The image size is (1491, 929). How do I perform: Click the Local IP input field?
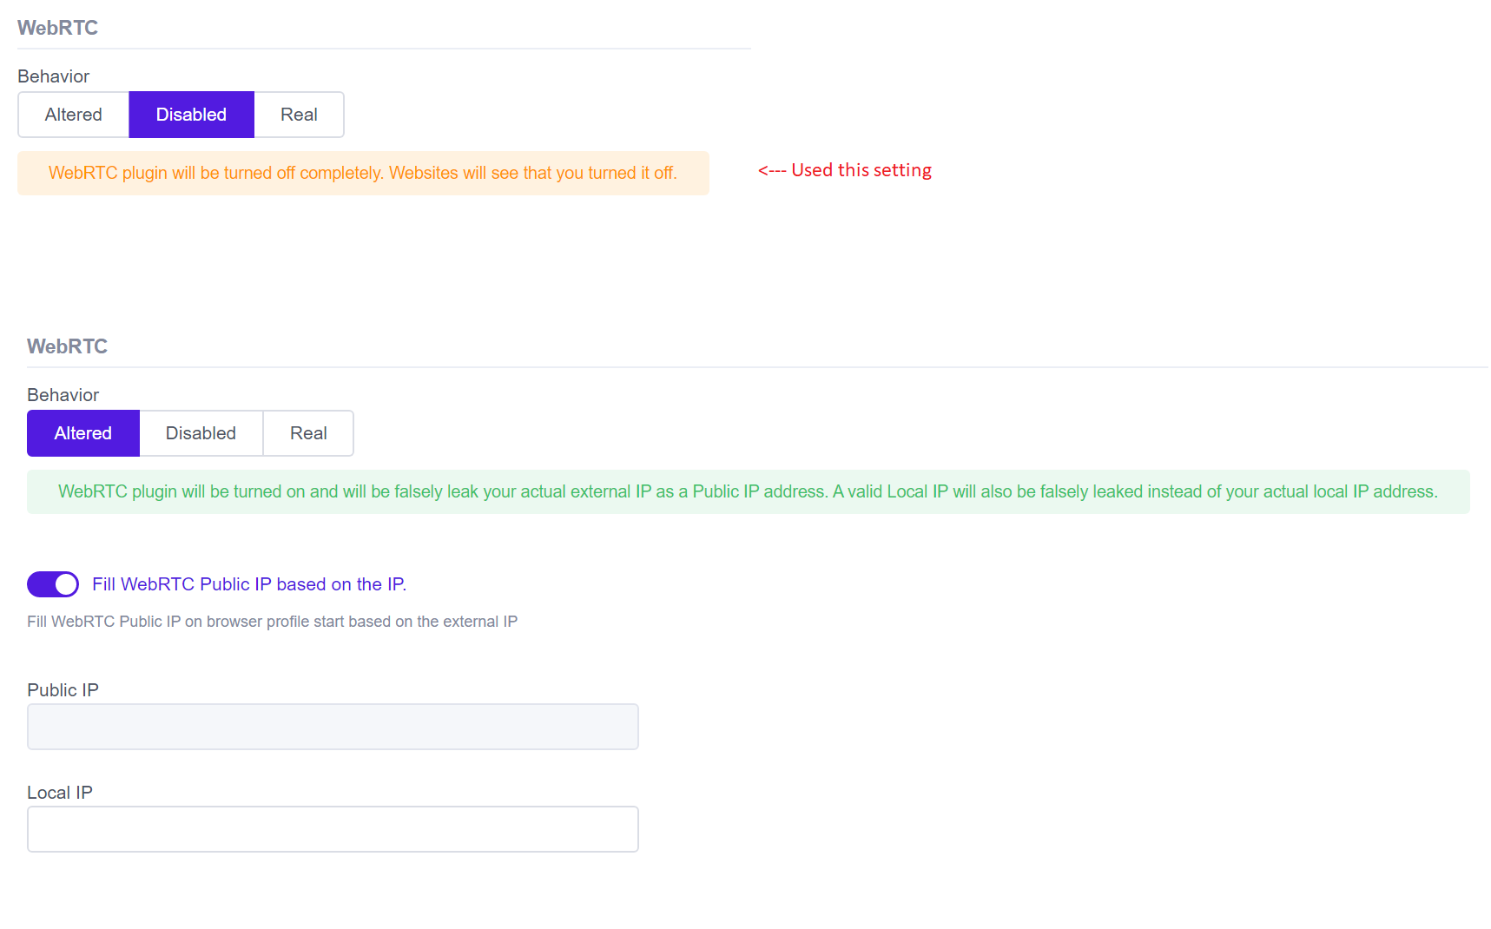333,829
